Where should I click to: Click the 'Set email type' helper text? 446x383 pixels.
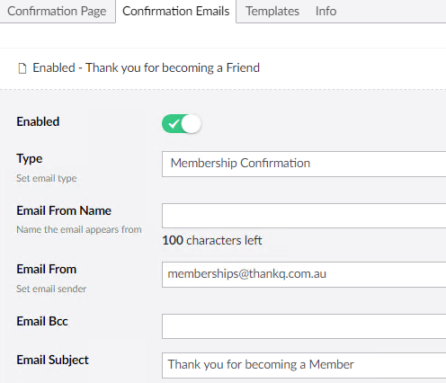(x=47, y=178)
